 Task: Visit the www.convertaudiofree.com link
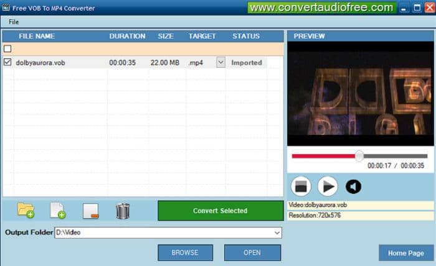coord(321,7)
